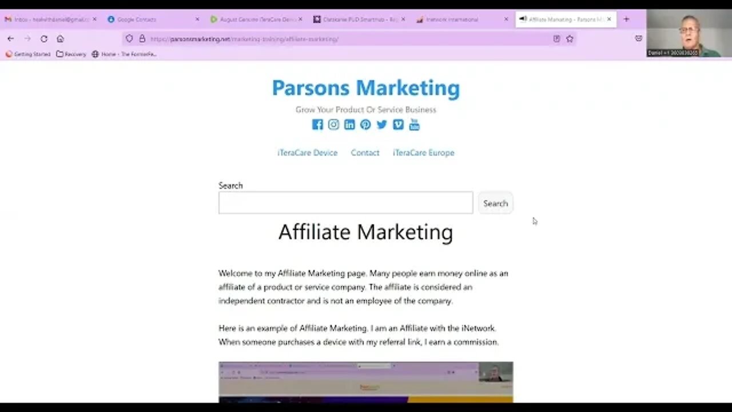This screenshot has width=732, height=412.
Task: Bookmark this page with the star icon
Action: pyautogui.click(x=570, y=39)
